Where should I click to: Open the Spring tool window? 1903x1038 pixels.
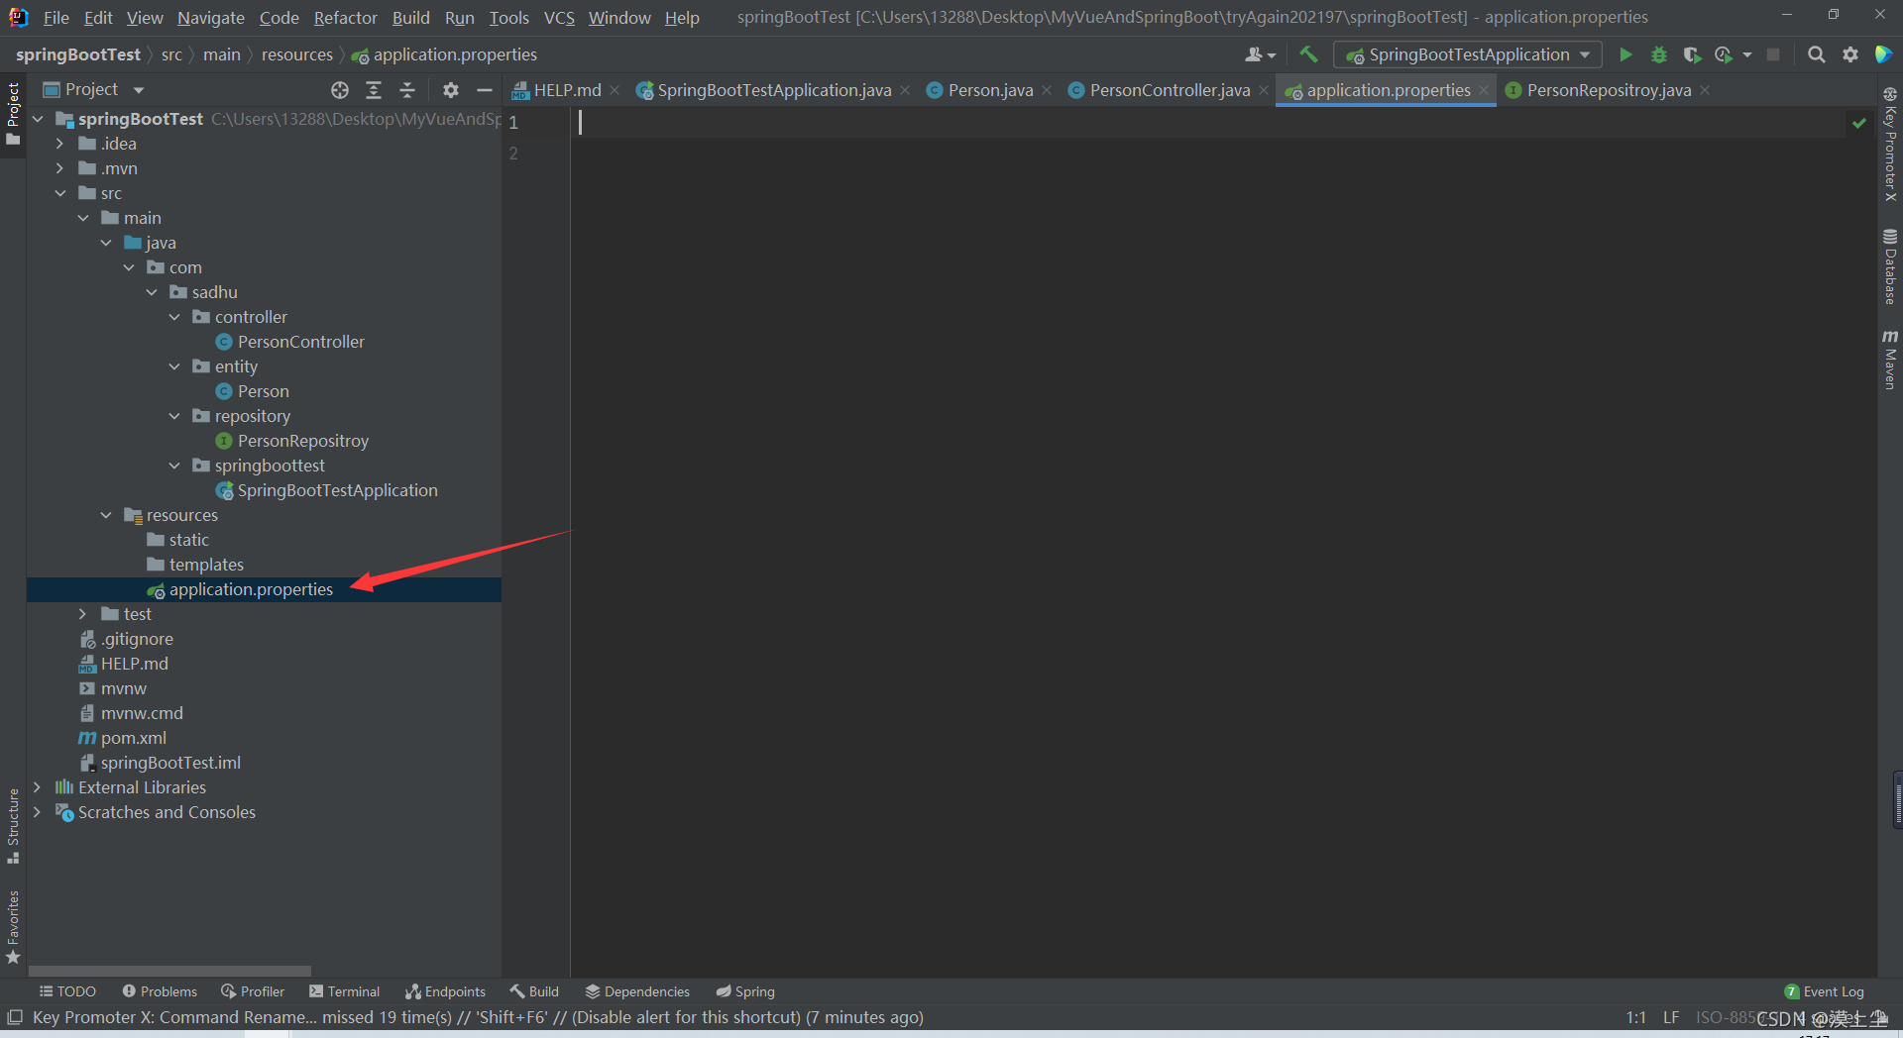(745, 991)
